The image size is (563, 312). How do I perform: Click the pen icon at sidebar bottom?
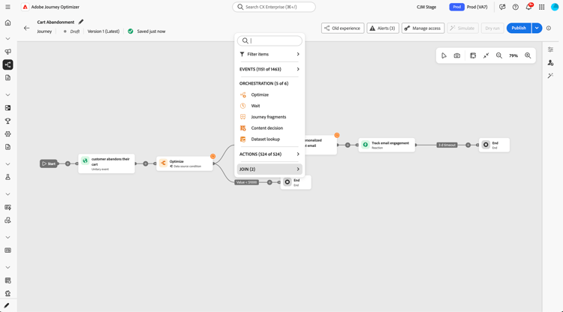pyautogui.click(x=7, y=305)
